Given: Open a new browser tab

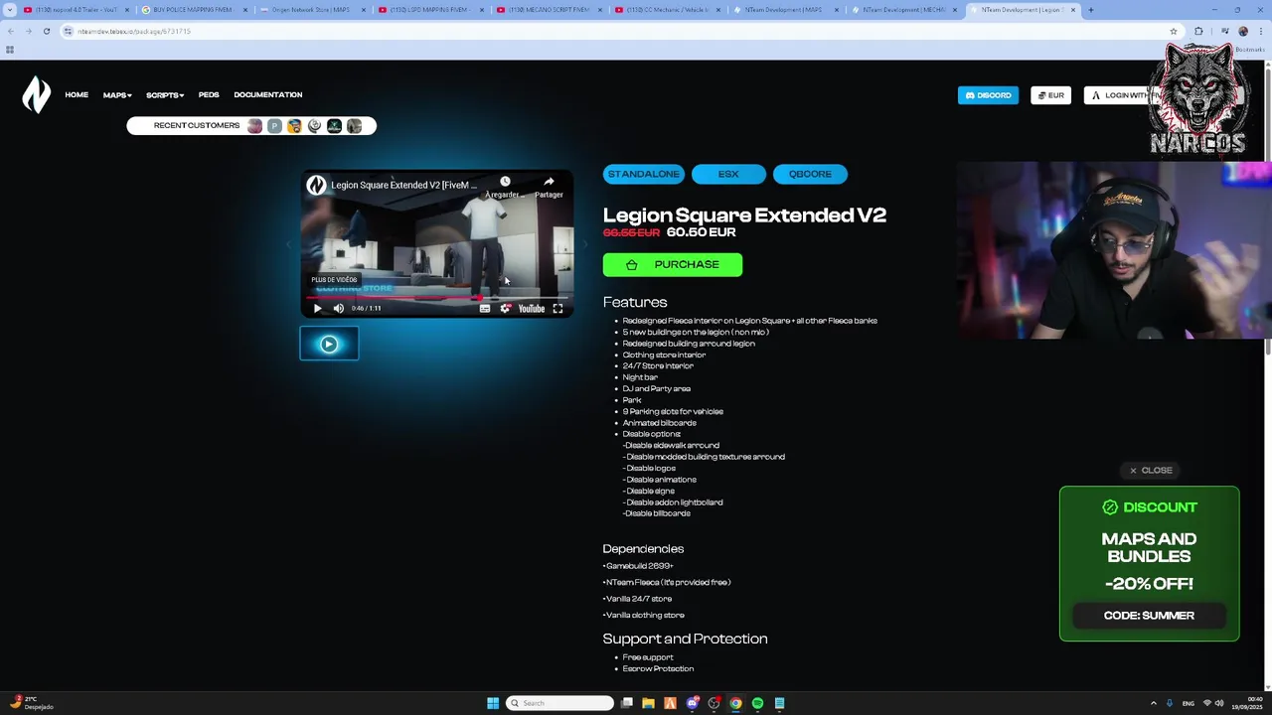Looking at the screenshot, I should [1090, 10].
